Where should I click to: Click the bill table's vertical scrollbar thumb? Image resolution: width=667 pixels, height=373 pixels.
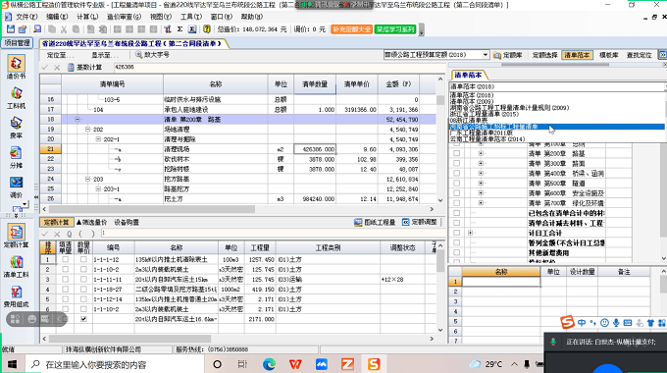[440, 100]
